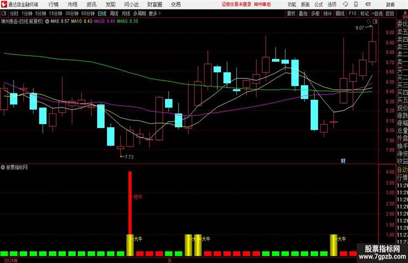Click the 4.00 indicator axis label
This screenshot has height=263, width=408.
click(x=390, y=172)
